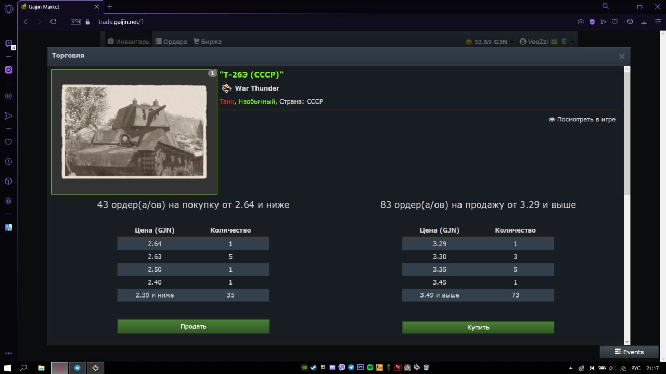666x374 pixels.
Task: Select the Gaijin Market tab
Action: point(60,7)
